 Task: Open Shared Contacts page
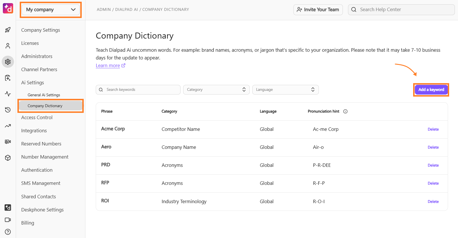[x=39, y=197]
